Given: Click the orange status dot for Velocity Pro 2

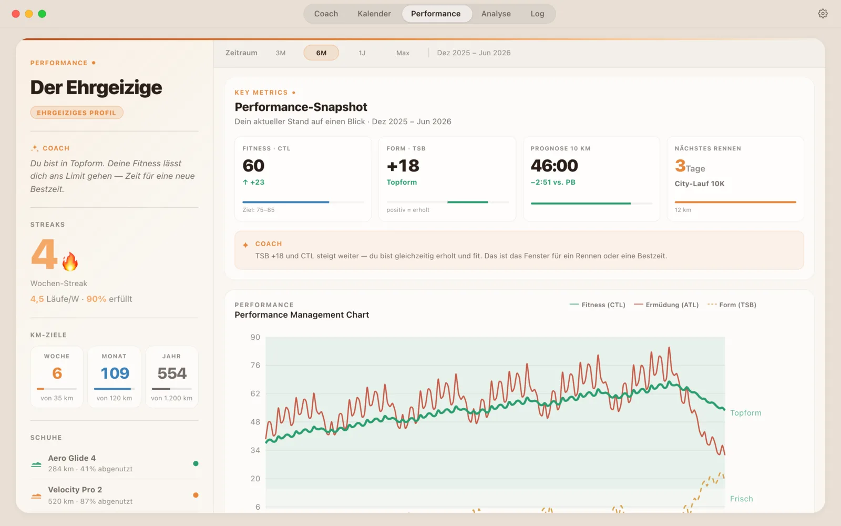Looking at the screenshot, I should click(x=196, y=495).
